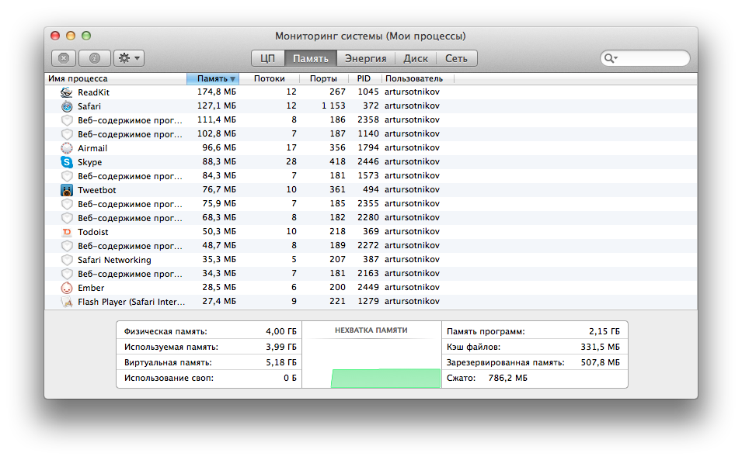Click the Сжато 786,2 МБ value
742x460 pixels.
point(508,379)
